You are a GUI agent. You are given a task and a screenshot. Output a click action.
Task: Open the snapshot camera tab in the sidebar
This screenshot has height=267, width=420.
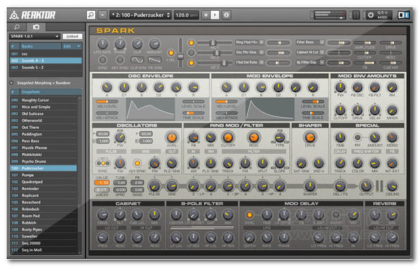click(36, 27)
